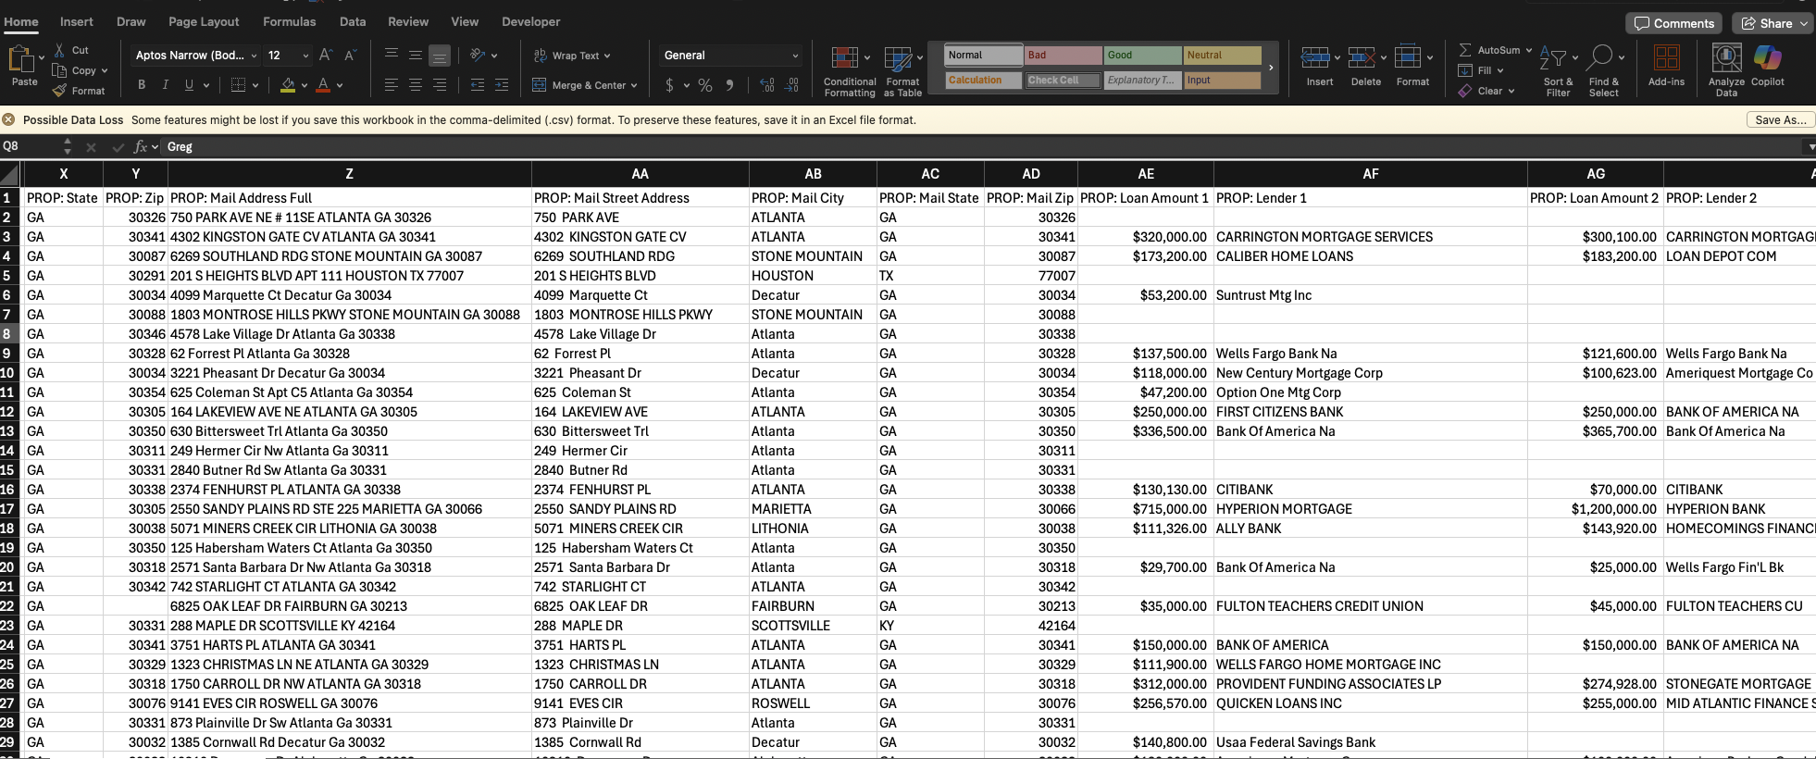Apply the red font color swatch
The height and width of the screenshot is (759, 1816).
[323, 85]
